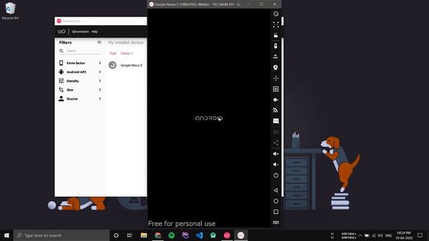Screen dimensions: 429x241
Task: Open the notification center
Action: [420, 235]
